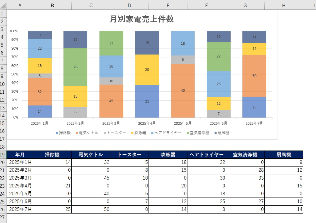316x223 pixels.
Task: Select column B header
Action: 52,6
